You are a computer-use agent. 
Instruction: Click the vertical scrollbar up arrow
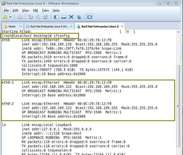click(x=178, y=32)
